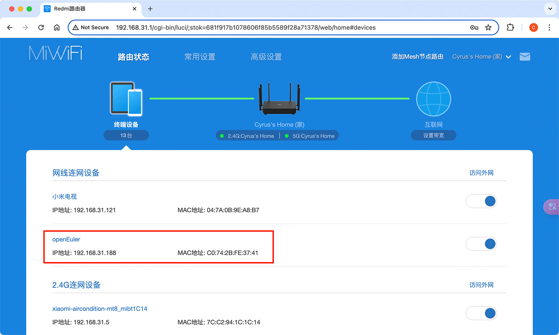The width and height of the screenshot is (559, 335).
Task: Click the Cyrus's Home (家) router label
Action: [x=279, y=125]
